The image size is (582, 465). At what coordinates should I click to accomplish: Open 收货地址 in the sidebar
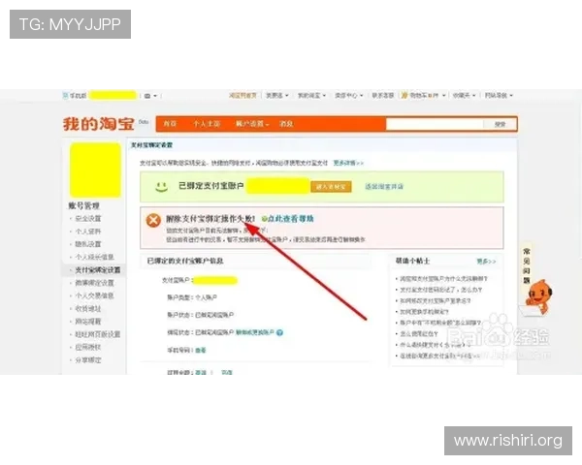88,308
